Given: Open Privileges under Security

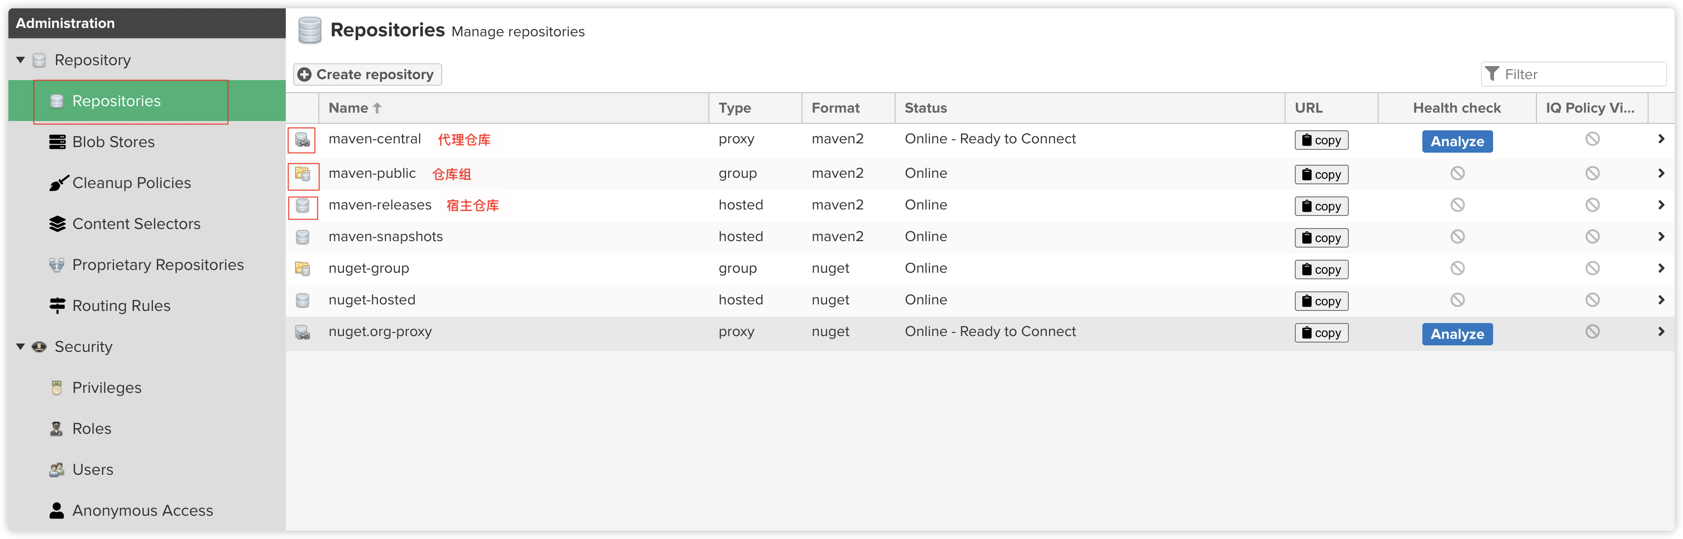Looking at the screenshot, I should click(x=147, y=388).
